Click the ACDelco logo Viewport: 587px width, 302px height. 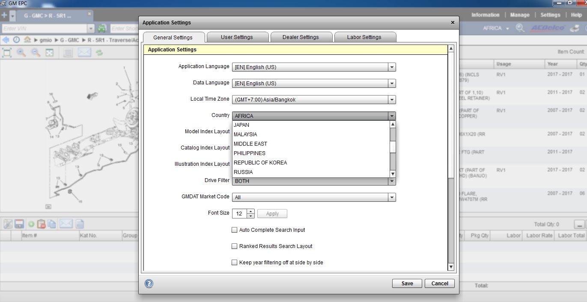click(x=547, y=28)
